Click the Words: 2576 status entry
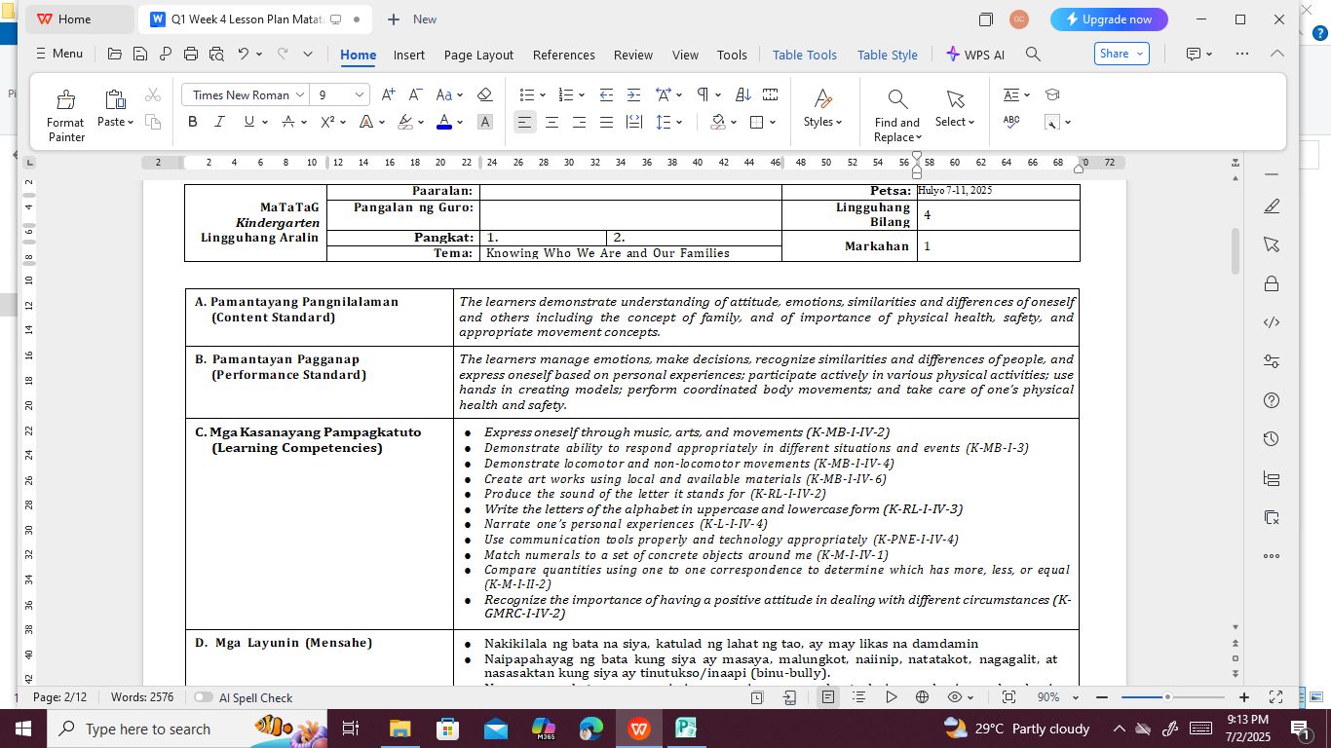Viewport: 1331px width, 748px height. (142, 697)
